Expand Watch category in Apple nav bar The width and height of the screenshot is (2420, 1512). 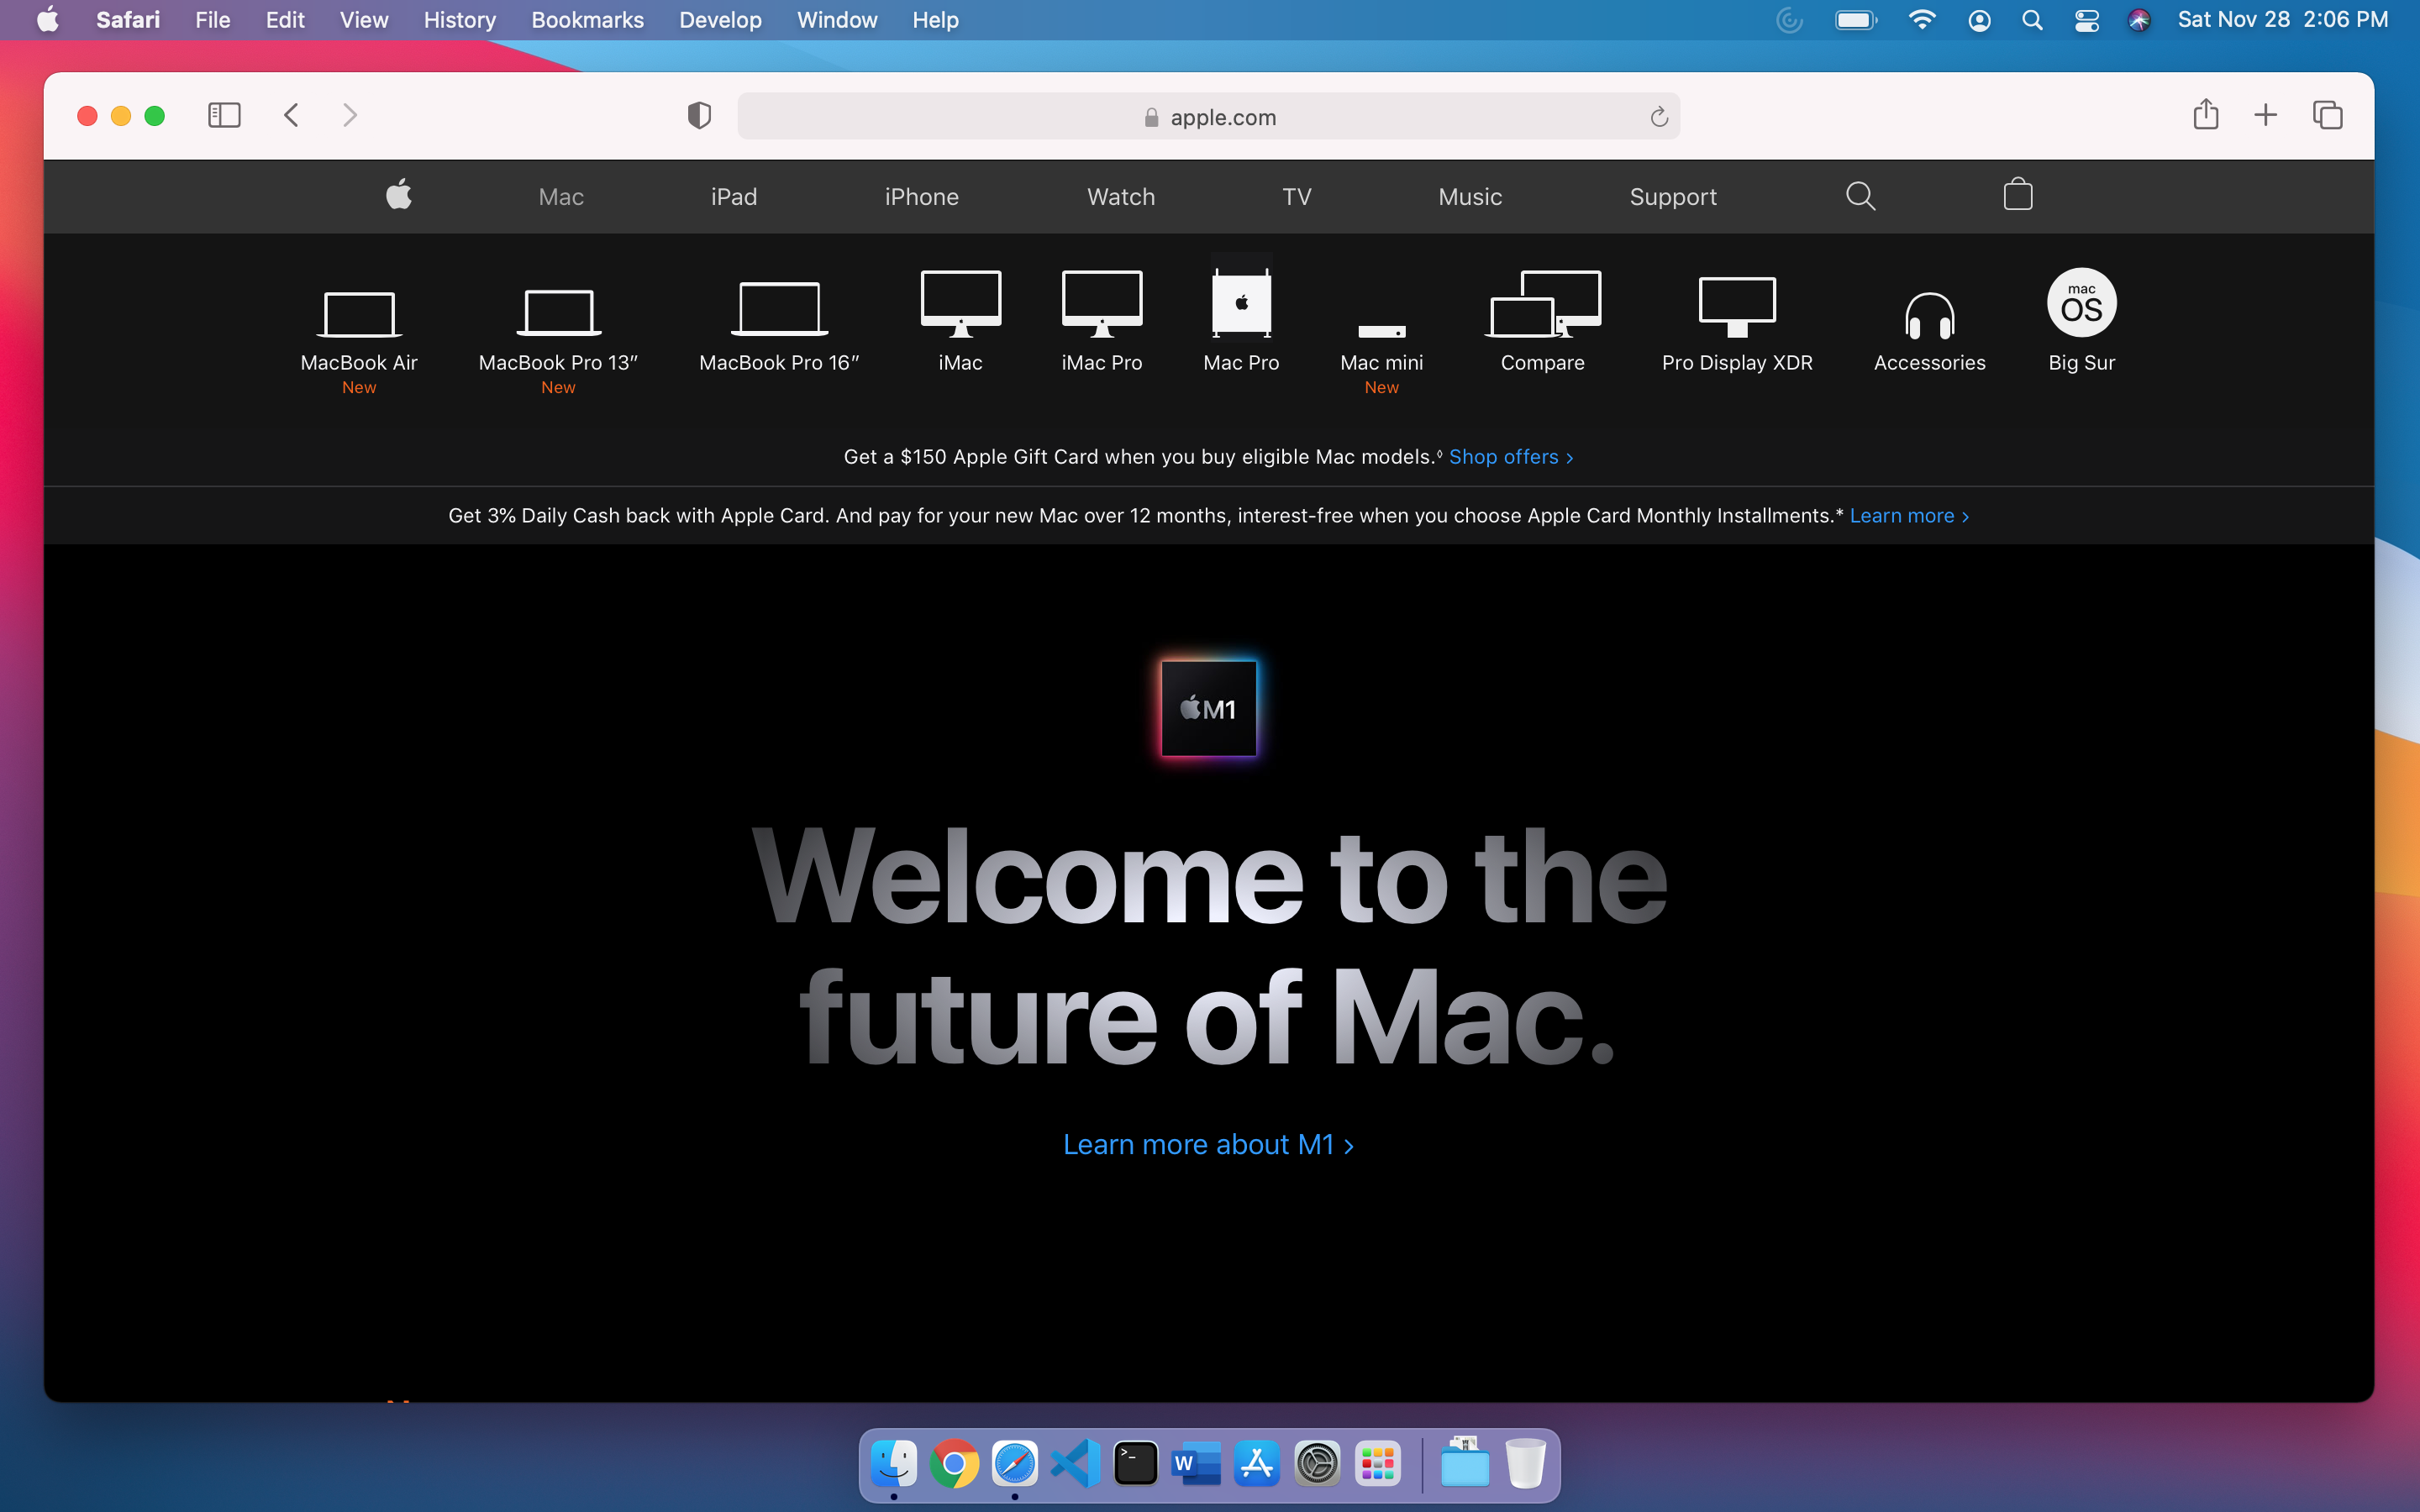point(1118,195)
